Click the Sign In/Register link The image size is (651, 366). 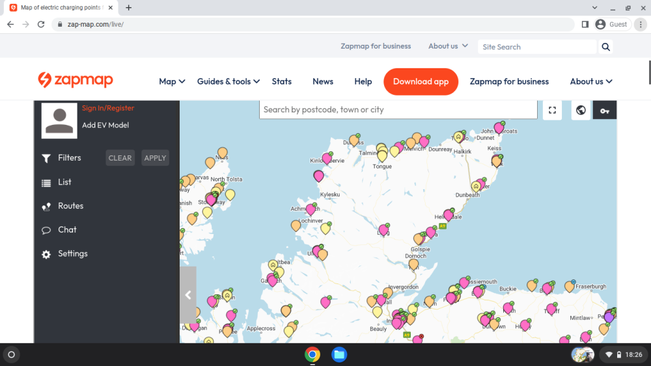(x=108, y=108)
